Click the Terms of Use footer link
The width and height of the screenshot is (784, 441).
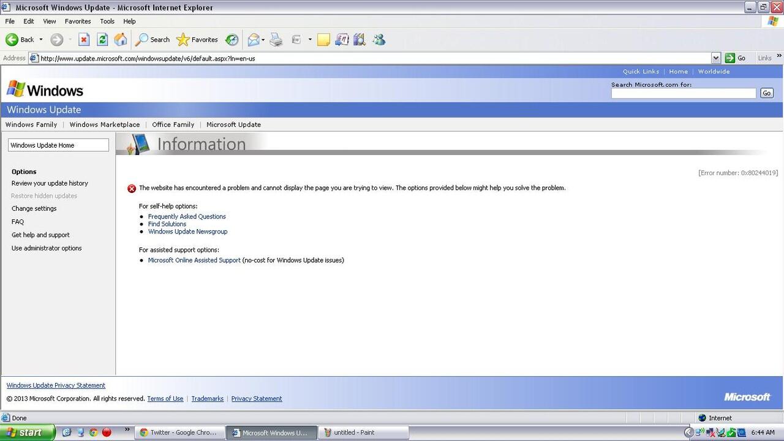click(x=165, y=399)
